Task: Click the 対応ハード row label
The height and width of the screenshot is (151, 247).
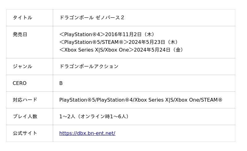Action: (x=25, y=100)
